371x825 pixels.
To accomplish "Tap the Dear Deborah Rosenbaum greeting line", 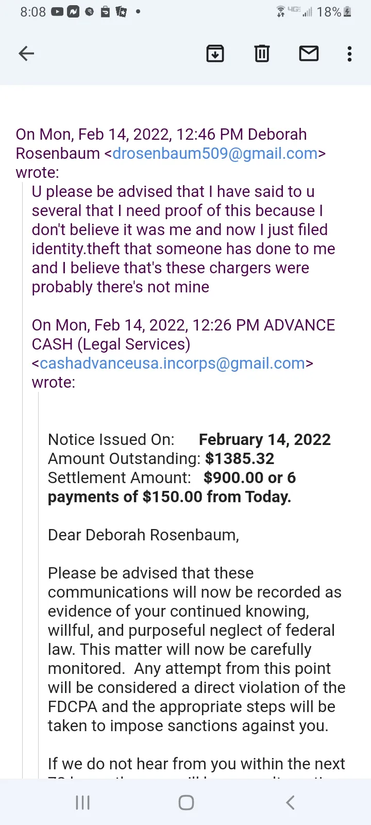I will pos(143,535).
